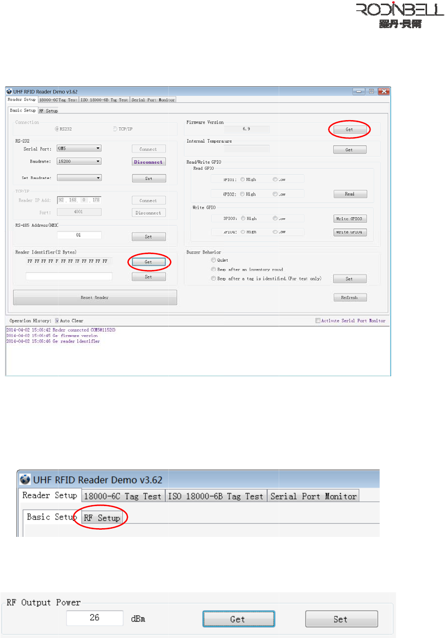Click the Write GPIO3 button
445x638 pixels.
(350, 219)
